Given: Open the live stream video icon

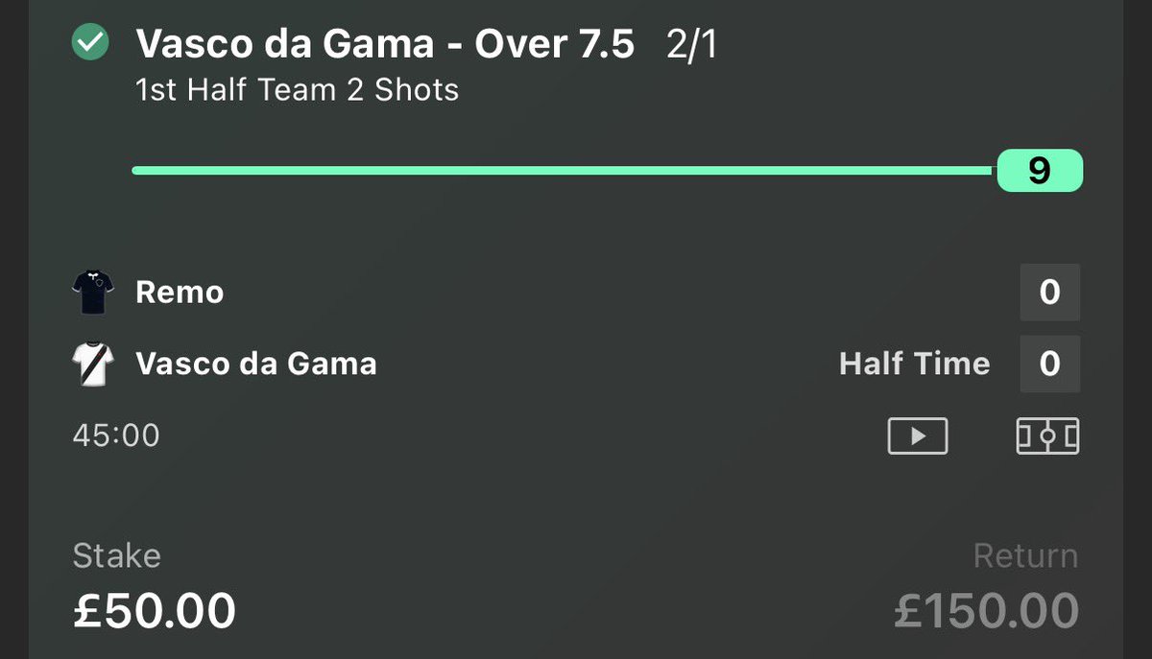Looking at the screenshot, I should [917, 436].
